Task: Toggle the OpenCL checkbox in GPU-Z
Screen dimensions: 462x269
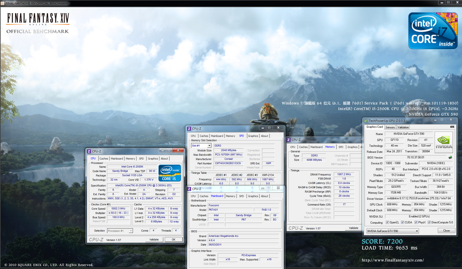Action: 387,223
